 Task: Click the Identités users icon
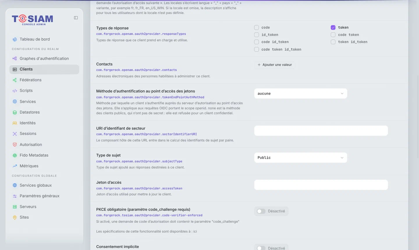pos(15,123)
